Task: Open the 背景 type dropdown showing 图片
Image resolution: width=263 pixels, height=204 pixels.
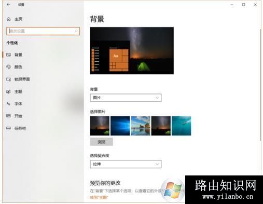Action: [126, 98]
